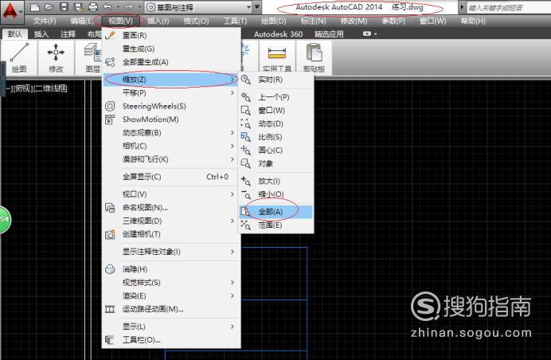Open ShowMotion(M) menu entry
551x360 pixels.
[x=170, y=119]
